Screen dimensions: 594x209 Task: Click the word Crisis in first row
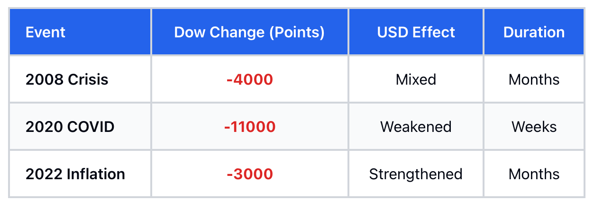[x=88, y=79]
